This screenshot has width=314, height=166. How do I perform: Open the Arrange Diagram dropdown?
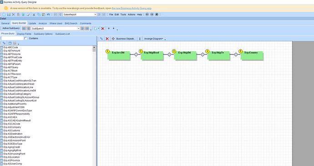coord(154,39)
